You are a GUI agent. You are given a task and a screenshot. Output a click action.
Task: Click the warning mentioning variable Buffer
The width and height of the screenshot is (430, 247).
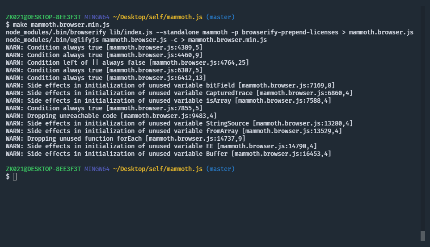click(169, 154)
